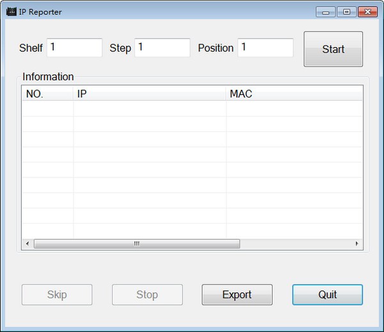Click the Export button

pyautogui.click(x=237, y=294)
